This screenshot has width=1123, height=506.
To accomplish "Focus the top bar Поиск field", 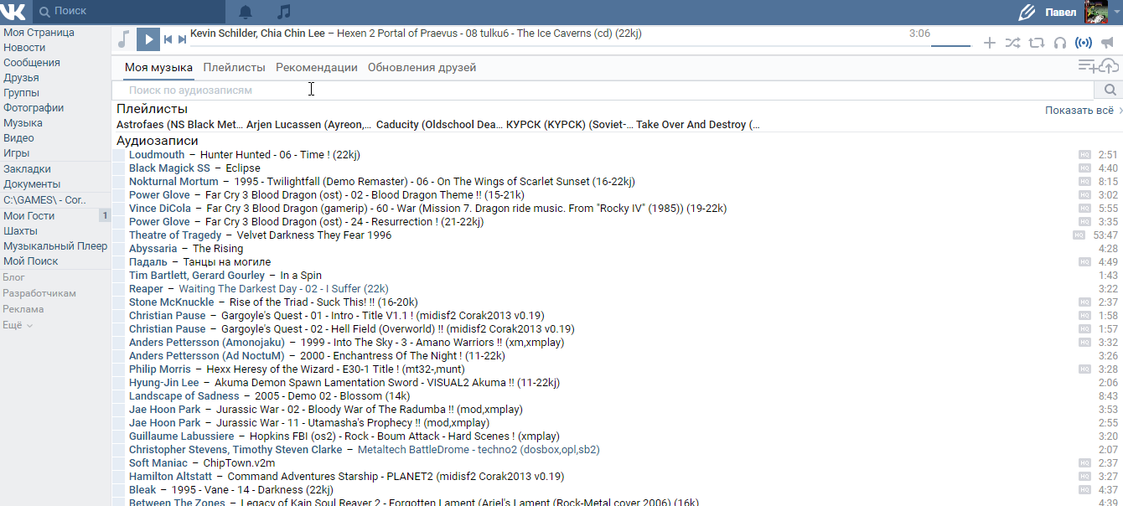I will tap(130, 12).
